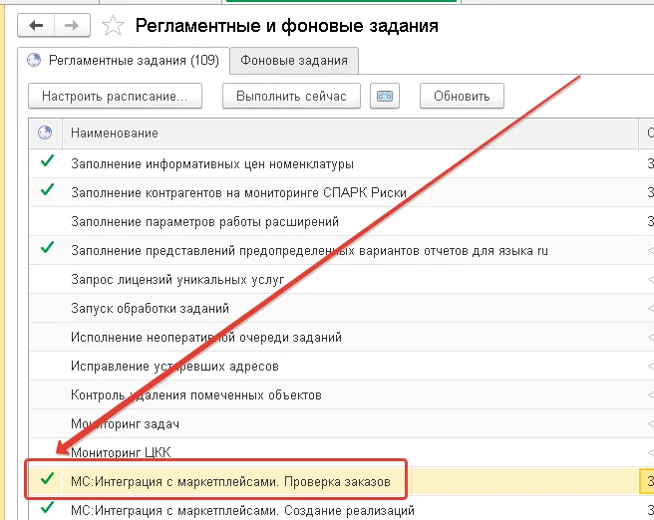Screen dimensions: 654x520
Task: Sort by Наименование column header
Action: [115, 132]
